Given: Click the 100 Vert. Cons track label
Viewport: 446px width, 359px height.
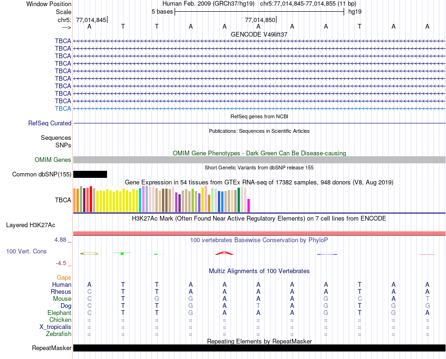Looking at the screenshot, I should [26, 251].
